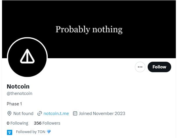Image resolution: width=177 pixels, height=138 pixels.
Task: Open the three-dot more options menu
Action: coord(140,67)
